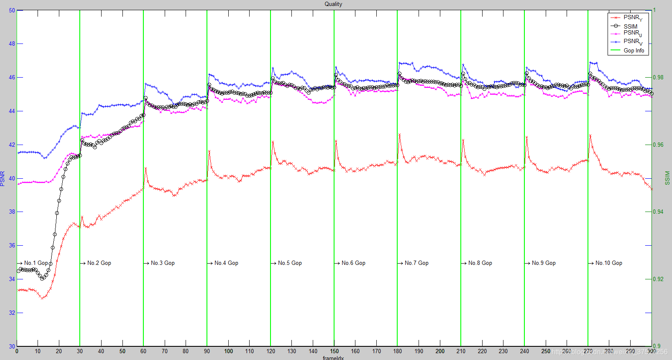Click x-axis tick label 120
The width and height of the screenshot is (672, 360).
[271, 351]
